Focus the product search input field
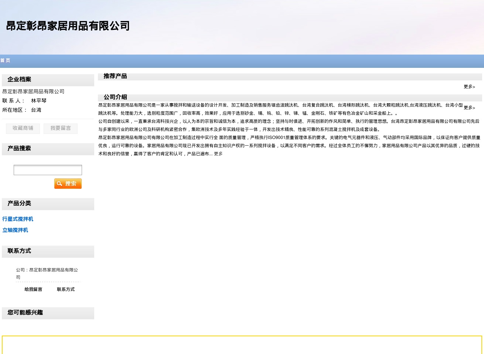The width and height of the screenshot is (484, 354). [48, 170]
